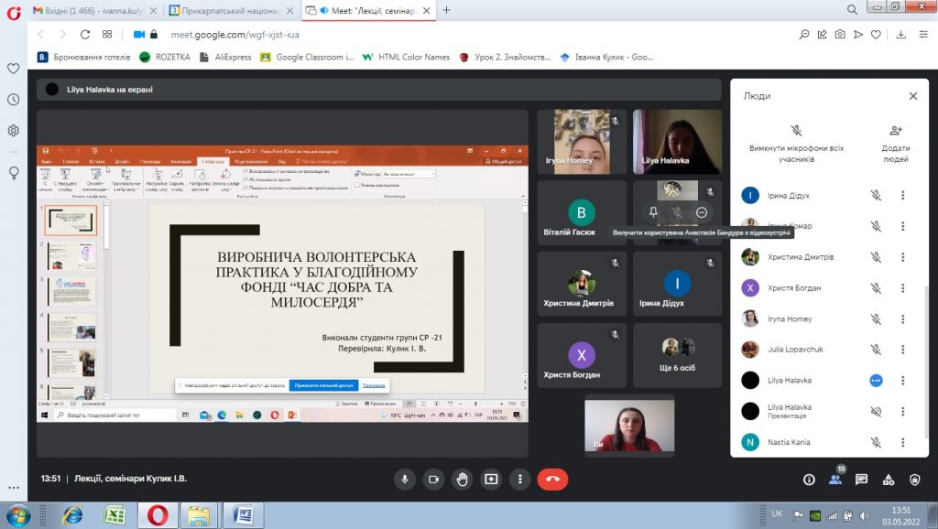Click the red leave call button
This screenshot has height=529, width=938.
(552, 479)
